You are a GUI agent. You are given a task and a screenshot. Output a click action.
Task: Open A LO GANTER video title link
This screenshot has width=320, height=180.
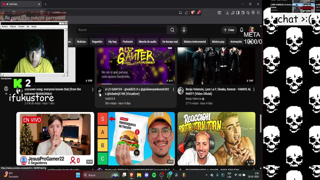(x=137, y=91)
